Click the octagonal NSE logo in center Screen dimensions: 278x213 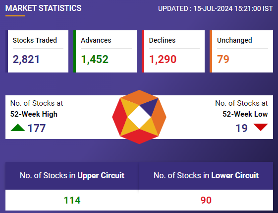(x=139, y=117)
